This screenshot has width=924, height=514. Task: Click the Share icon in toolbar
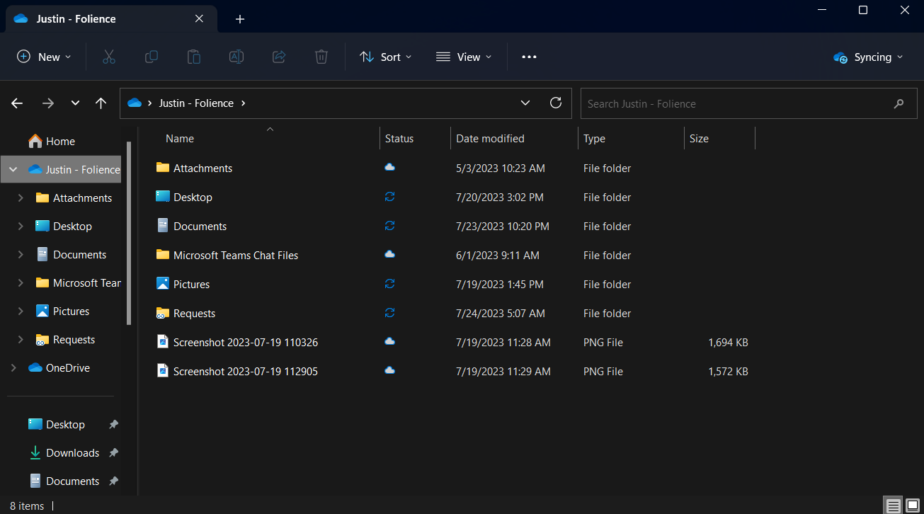click(x=278, y=57)
